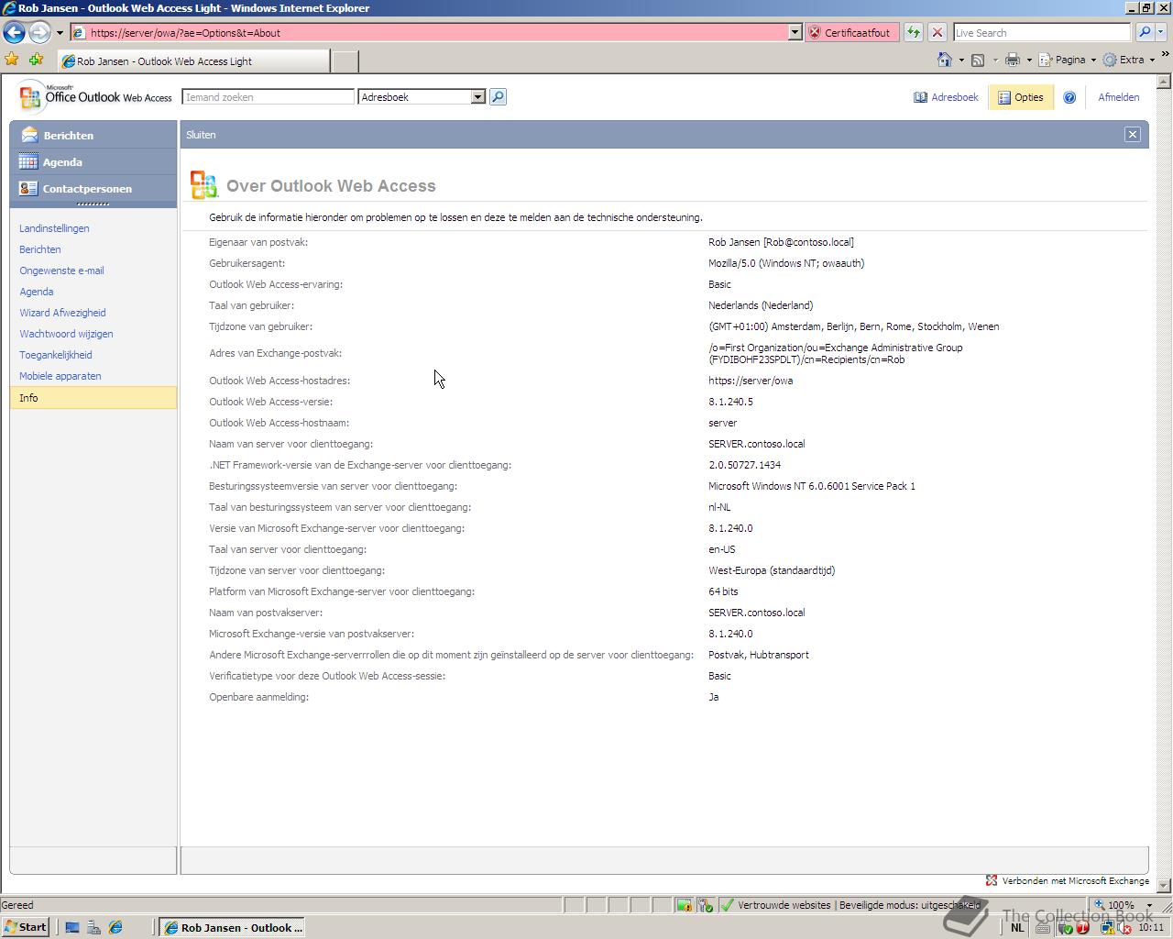Refresh the page with the green arrows icon
Screen dimensions: 1173x939
click(914, 32)
